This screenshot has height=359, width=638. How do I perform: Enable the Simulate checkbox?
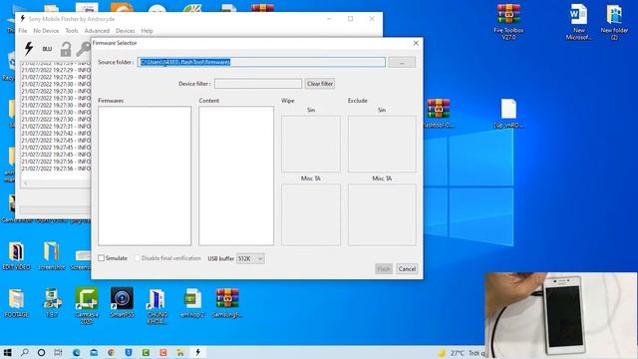coord(101,258)
